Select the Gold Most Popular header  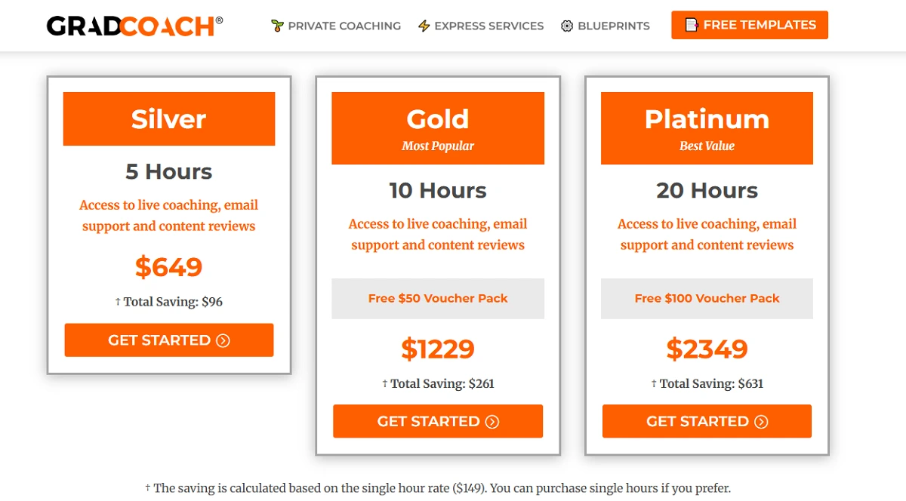pyautogui.click(x=438, y=128)
